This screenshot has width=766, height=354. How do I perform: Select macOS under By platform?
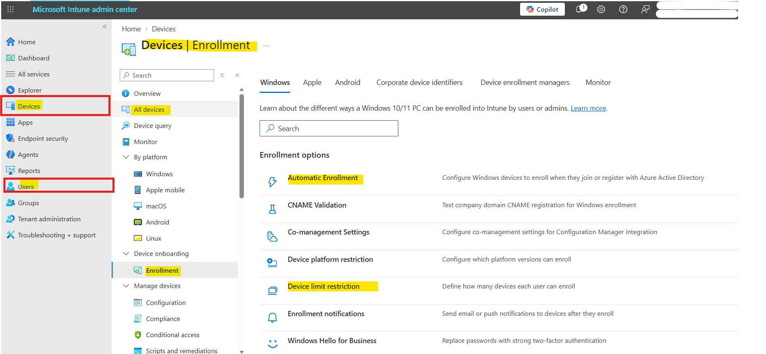(156, 206)
